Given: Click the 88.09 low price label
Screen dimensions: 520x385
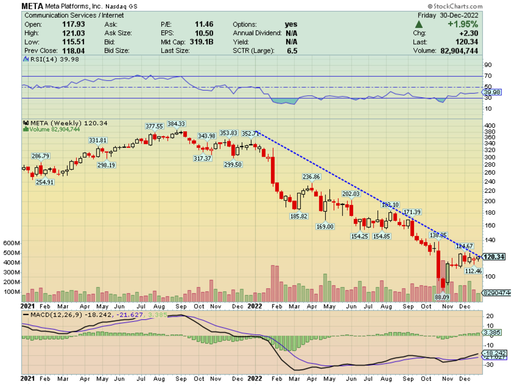Looking at the screenshot, I should click(442, 297).
